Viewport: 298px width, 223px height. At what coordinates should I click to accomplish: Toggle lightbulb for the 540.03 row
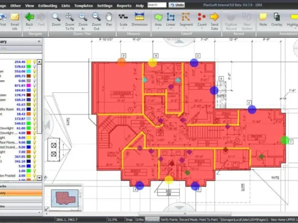pyautogui.click(x=34, y=123)
